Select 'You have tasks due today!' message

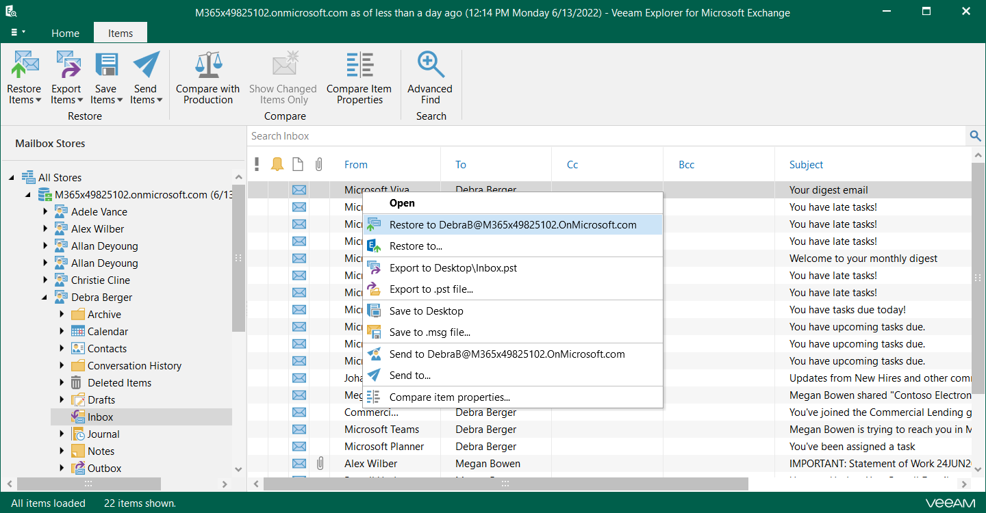(609, 310)
